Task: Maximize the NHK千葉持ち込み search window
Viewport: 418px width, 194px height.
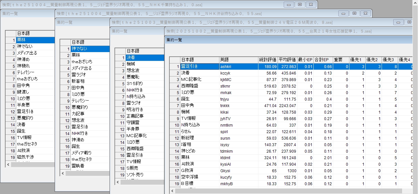Action: pos(299,5)
